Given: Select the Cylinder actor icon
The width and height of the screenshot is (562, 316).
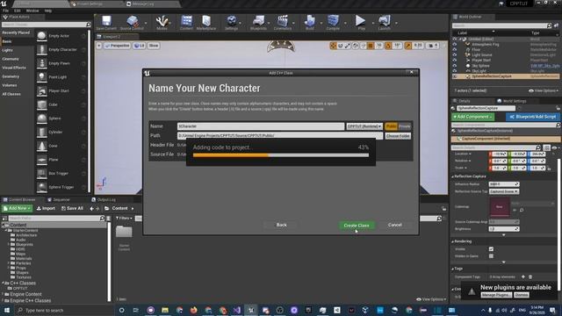Looking at the screenshot, I should pyautogui.click(x=42, y=133).
